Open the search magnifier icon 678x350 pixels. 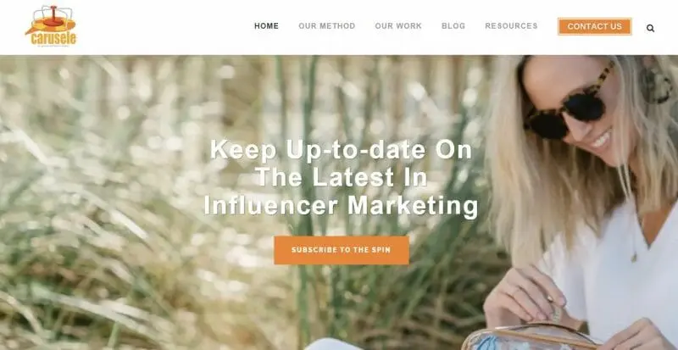click(650, 29)
